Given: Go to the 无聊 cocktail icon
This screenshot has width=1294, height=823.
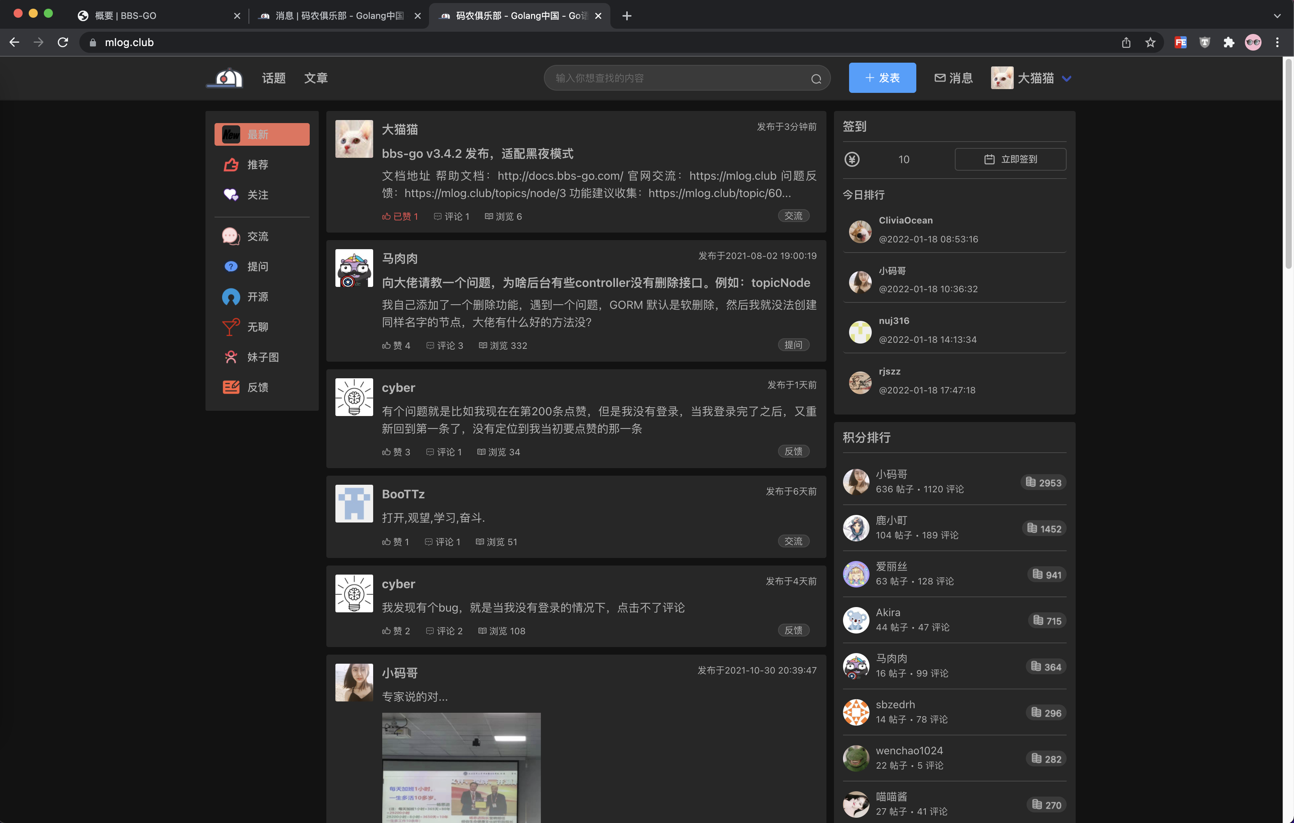Looking at the screenshot, I should coord(231,327).
